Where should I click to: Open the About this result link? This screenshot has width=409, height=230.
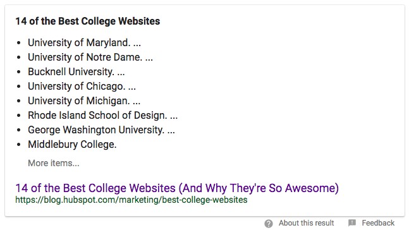pyautogui.click(x=306, y=223)
